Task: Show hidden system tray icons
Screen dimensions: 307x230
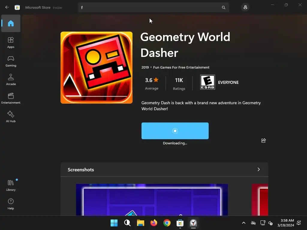Action: coord(243,223)
